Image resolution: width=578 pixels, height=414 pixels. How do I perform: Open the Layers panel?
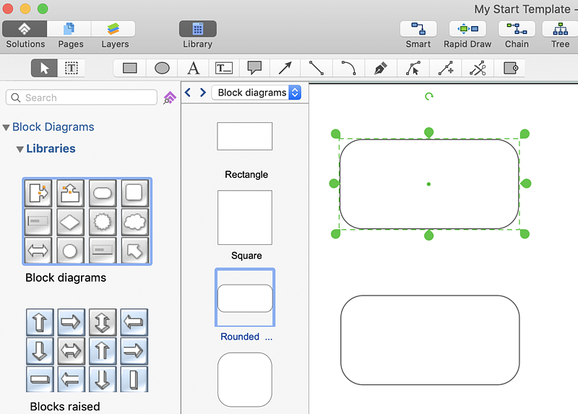tap(113, 29)
